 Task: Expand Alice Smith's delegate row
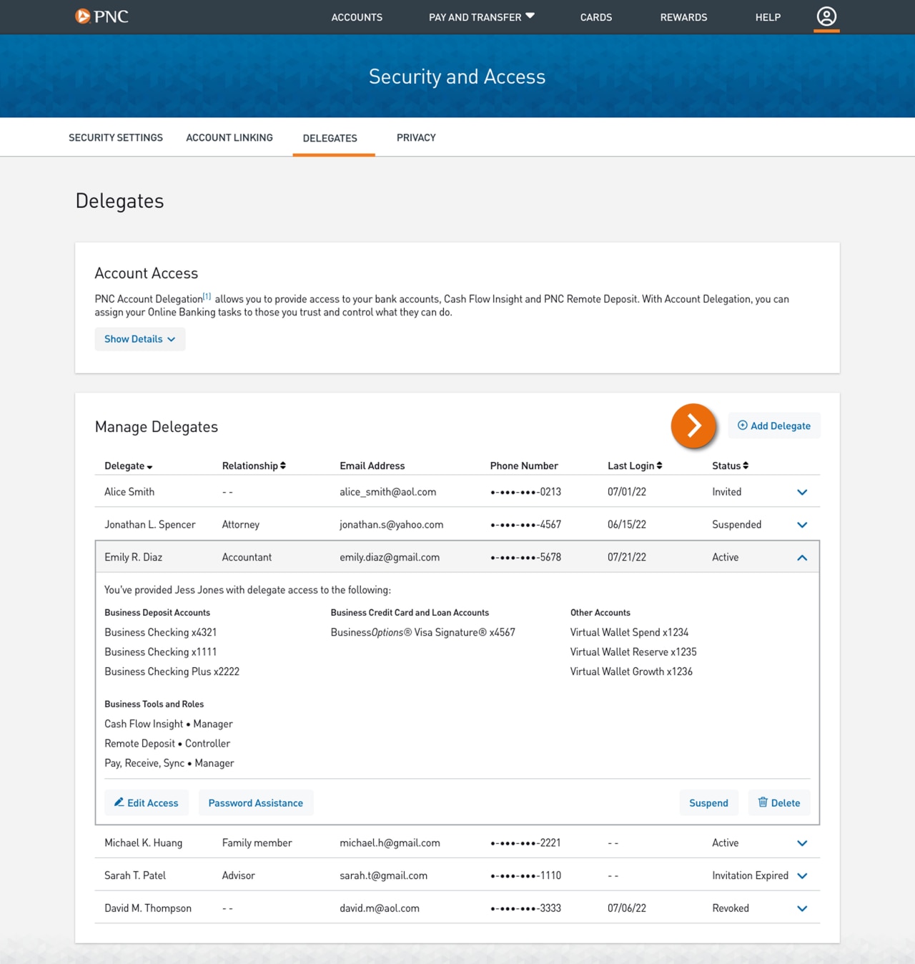point(801,492)
